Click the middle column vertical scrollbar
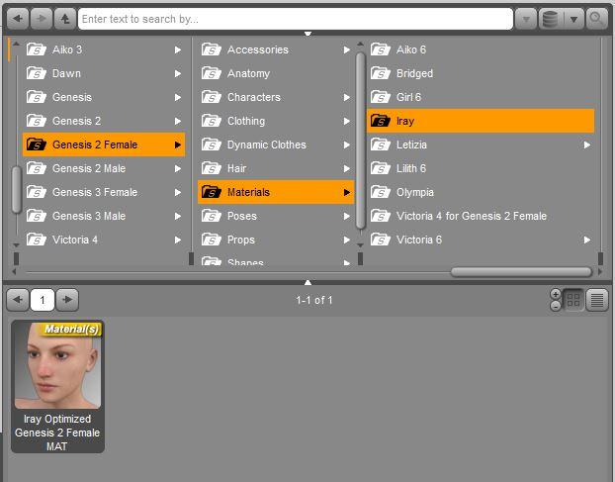This screenshot has height=482, width=615. 361,141
